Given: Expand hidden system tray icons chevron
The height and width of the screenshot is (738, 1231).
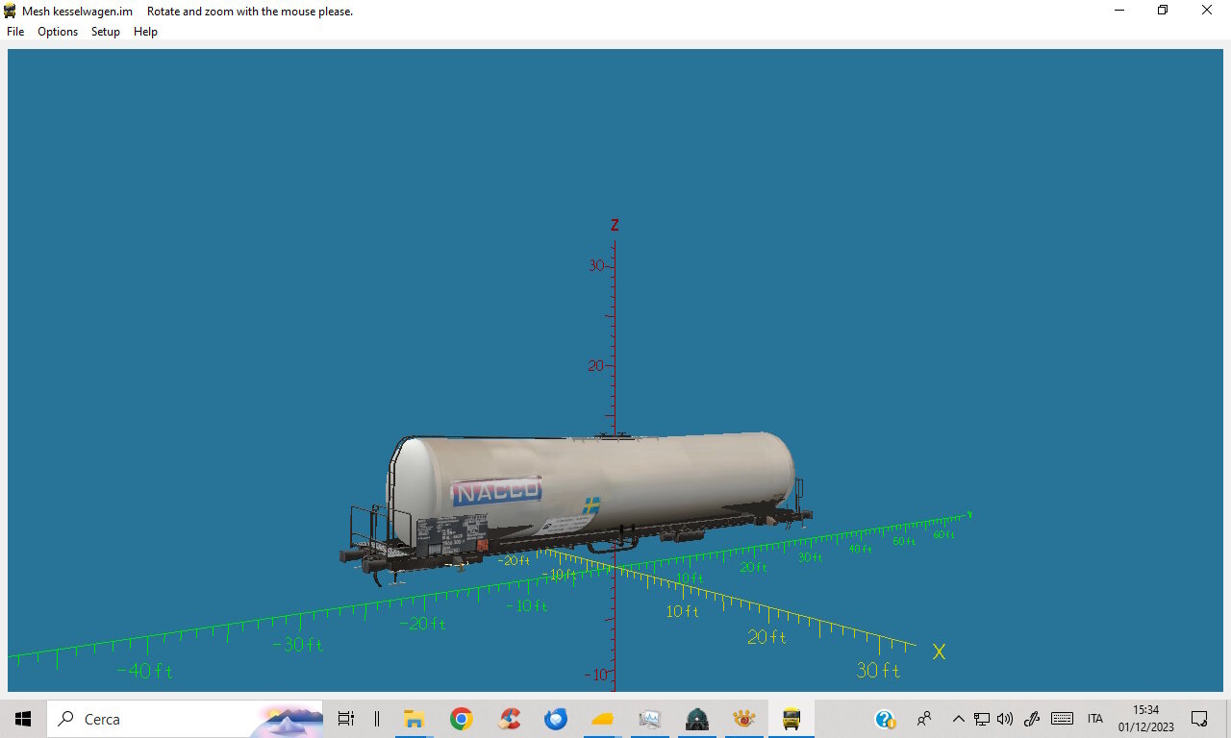Looking at the screenshot, I should (x=958, y=719).
